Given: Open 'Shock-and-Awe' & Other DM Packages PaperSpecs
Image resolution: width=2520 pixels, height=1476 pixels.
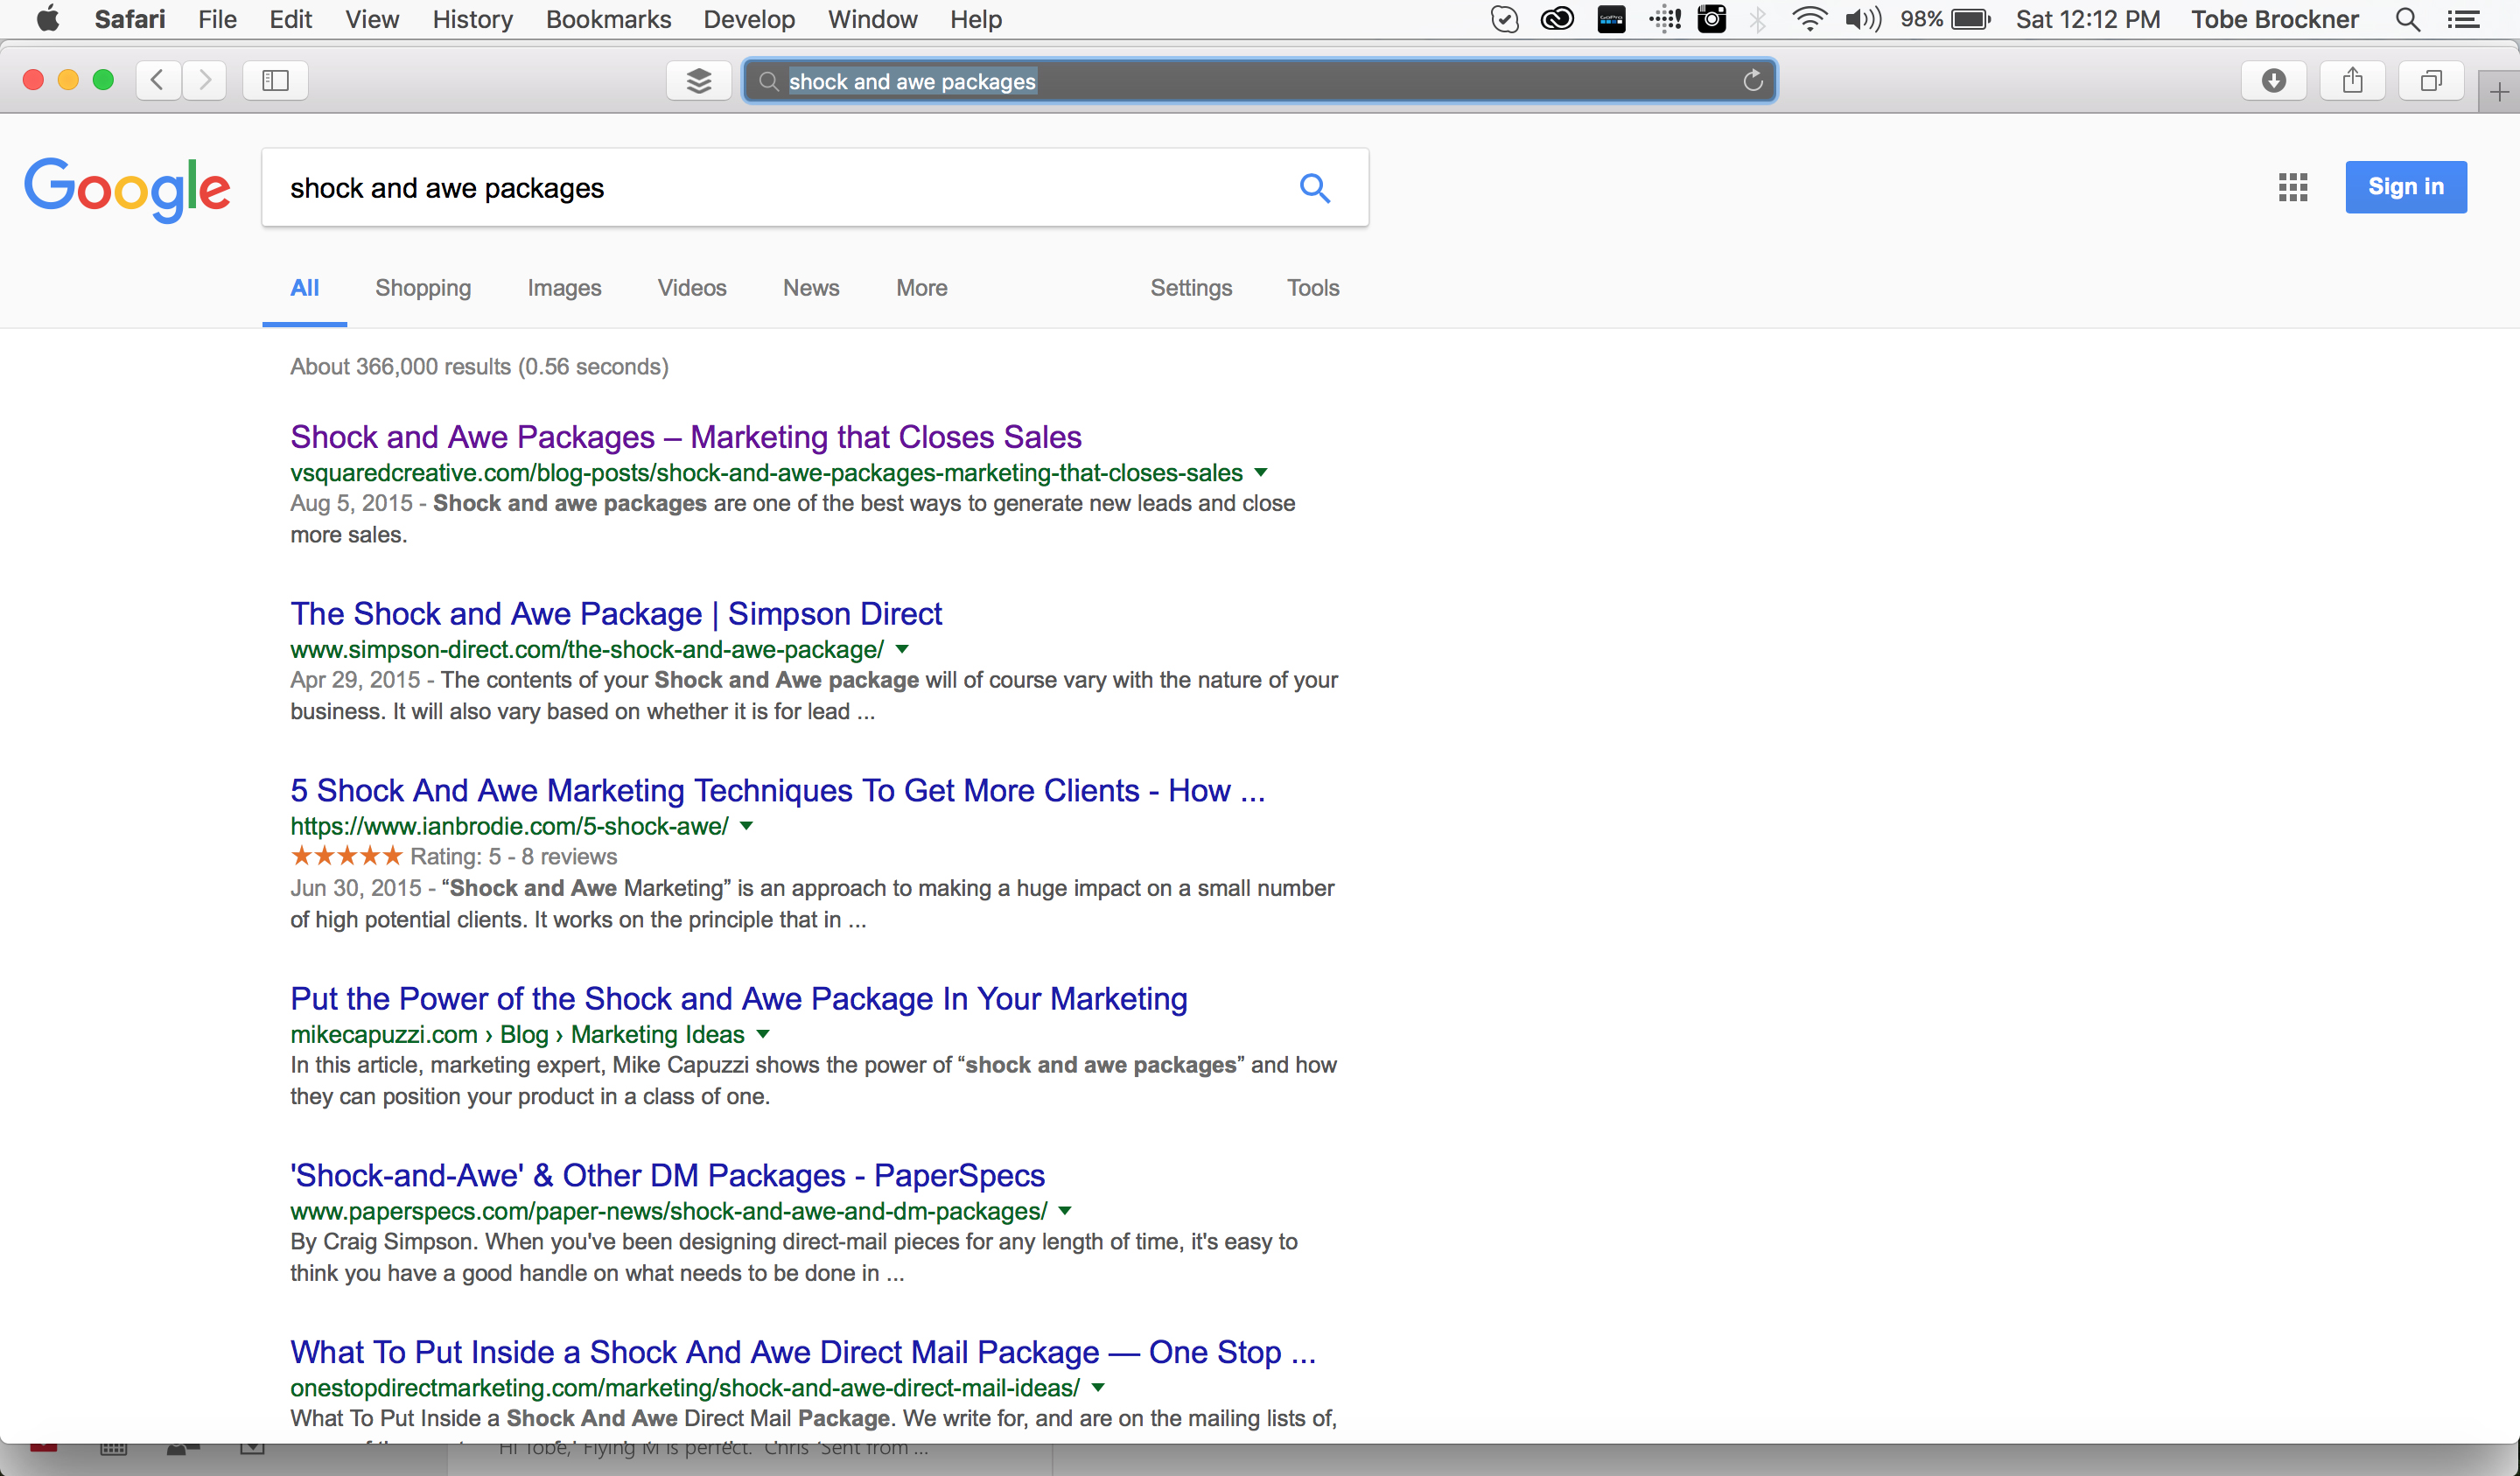Looking at the screenshot, I should (x=667, y=1176).
